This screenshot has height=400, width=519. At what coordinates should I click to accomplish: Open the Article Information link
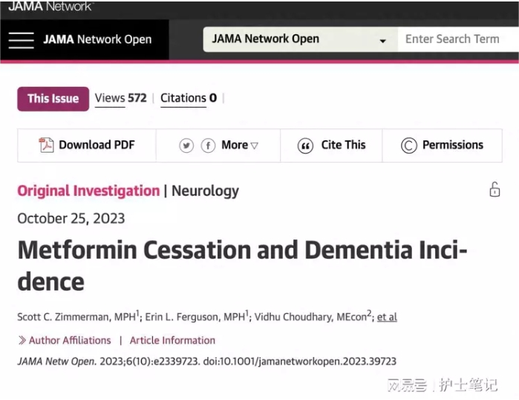click(172, 341)
